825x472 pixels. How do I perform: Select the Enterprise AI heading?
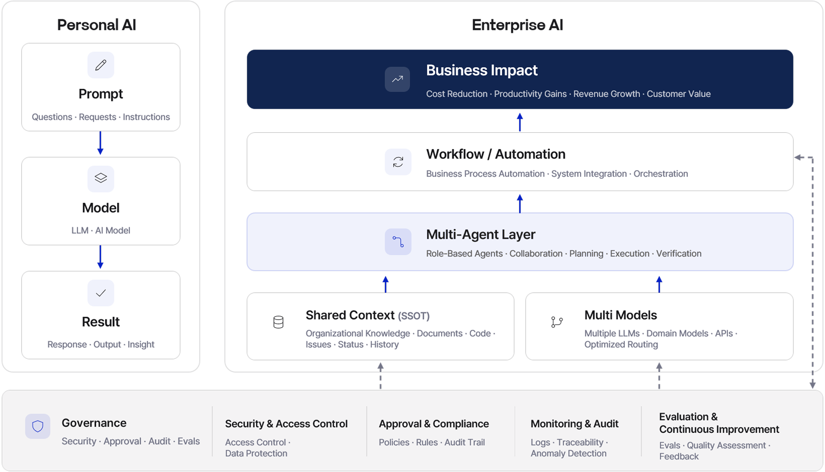517,25
